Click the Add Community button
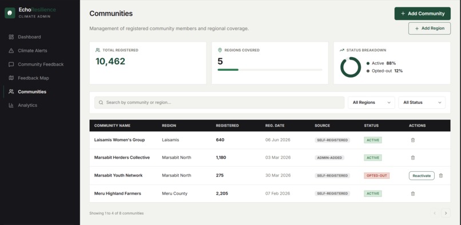Screen dimensions: 461x225 click(423, 14)
